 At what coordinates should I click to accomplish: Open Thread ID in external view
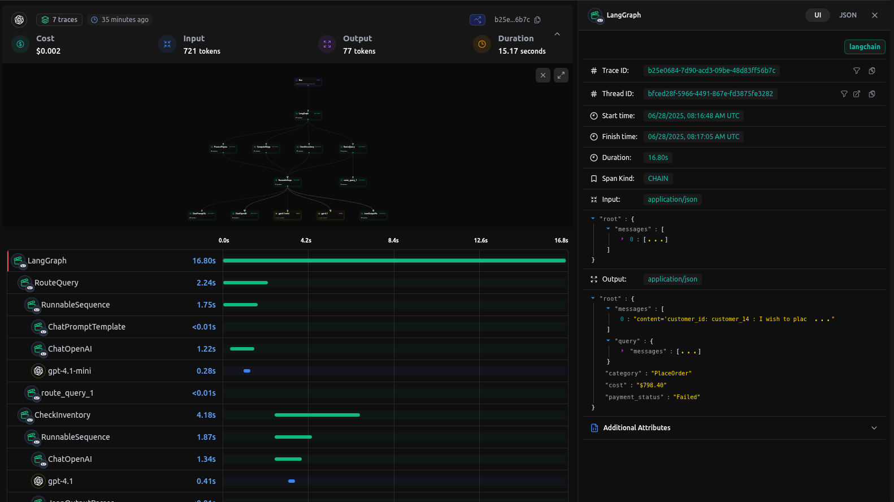pyautogui.click(x=857, y=94)
